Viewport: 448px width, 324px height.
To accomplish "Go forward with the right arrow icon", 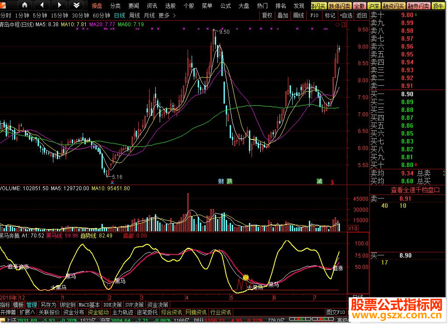I will (59, 5).
